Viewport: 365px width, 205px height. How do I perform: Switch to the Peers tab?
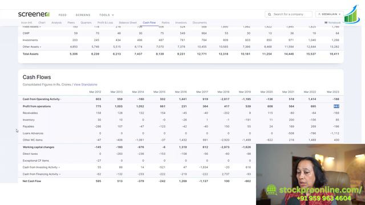pyautogui.click(x=71, y=23)
